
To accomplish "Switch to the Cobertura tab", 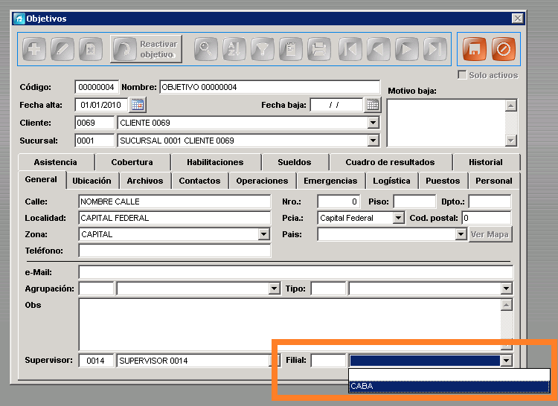I will pos(132,162).
